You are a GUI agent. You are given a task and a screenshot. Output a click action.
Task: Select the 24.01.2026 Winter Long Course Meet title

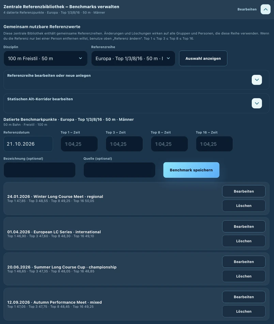(x=55, y=196)
